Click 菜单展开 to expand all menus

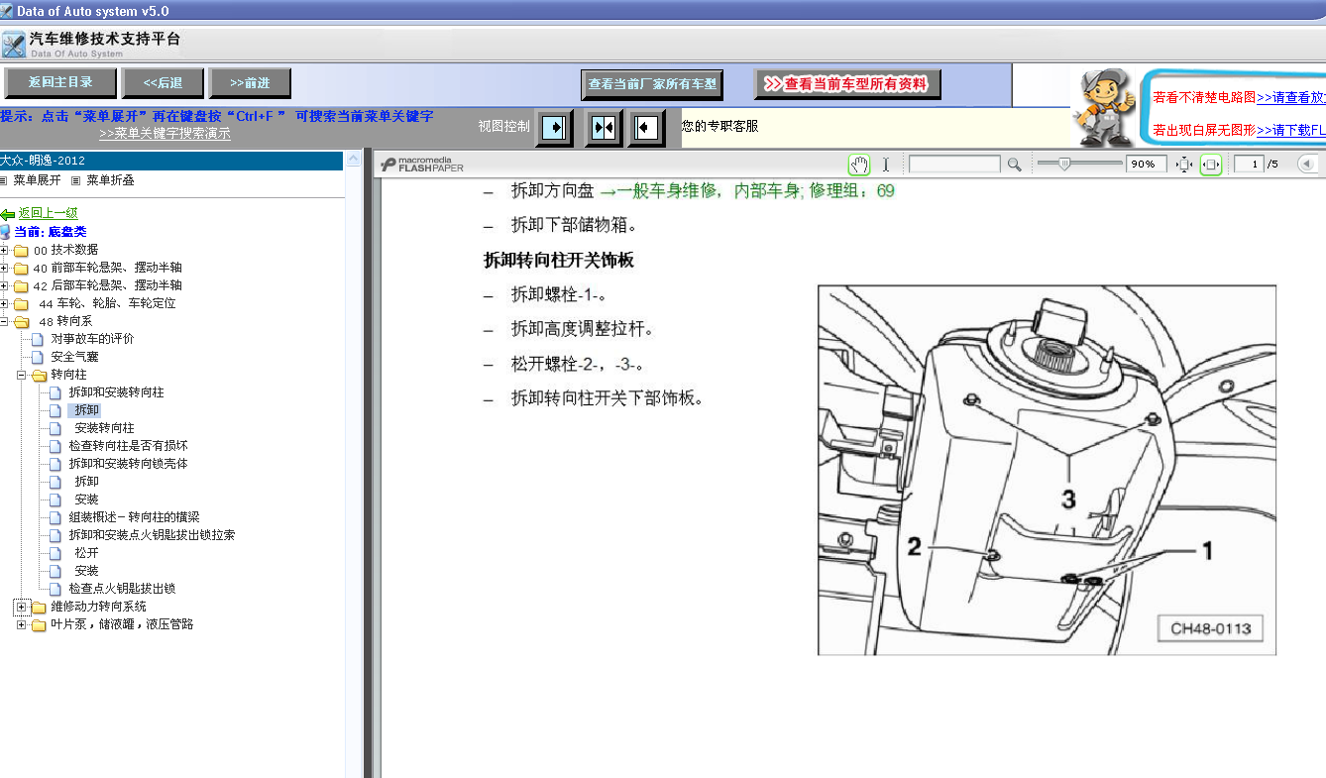point(37,180)
